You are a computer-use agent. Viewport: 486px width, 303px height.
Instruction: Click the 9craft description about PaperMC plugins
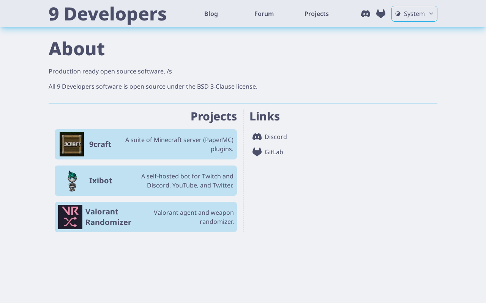(179, 144)
